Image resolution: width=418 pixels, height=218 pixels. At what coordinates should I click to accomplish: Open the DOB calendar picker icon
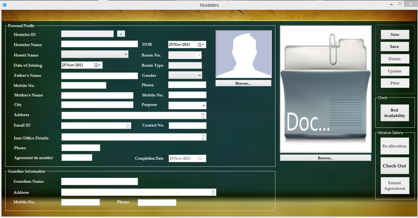(x=201, y=45)
